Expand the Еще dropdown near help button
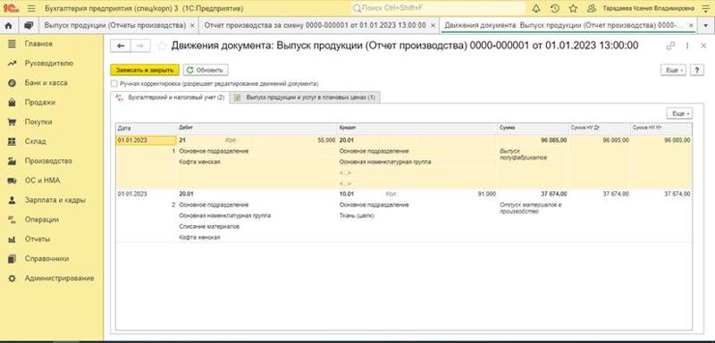Viewport: 715px width, 343px height. click(x=673, y=71)
